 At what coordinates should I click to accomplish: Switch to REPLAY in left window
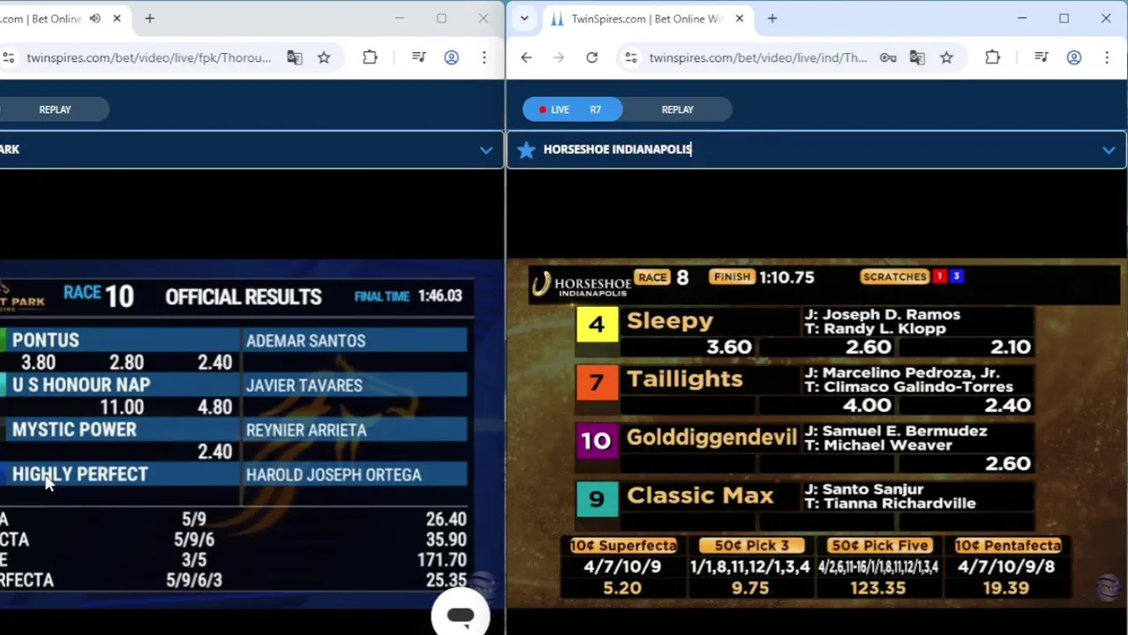coord(55,109)
